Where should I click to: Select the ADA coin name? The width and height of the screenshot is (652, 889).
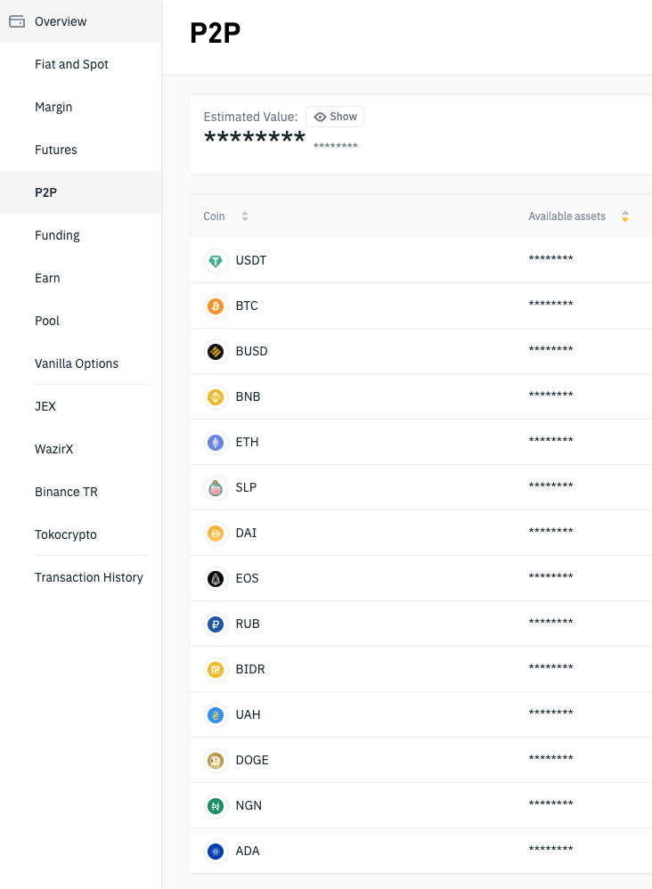[x=248, y=851]
